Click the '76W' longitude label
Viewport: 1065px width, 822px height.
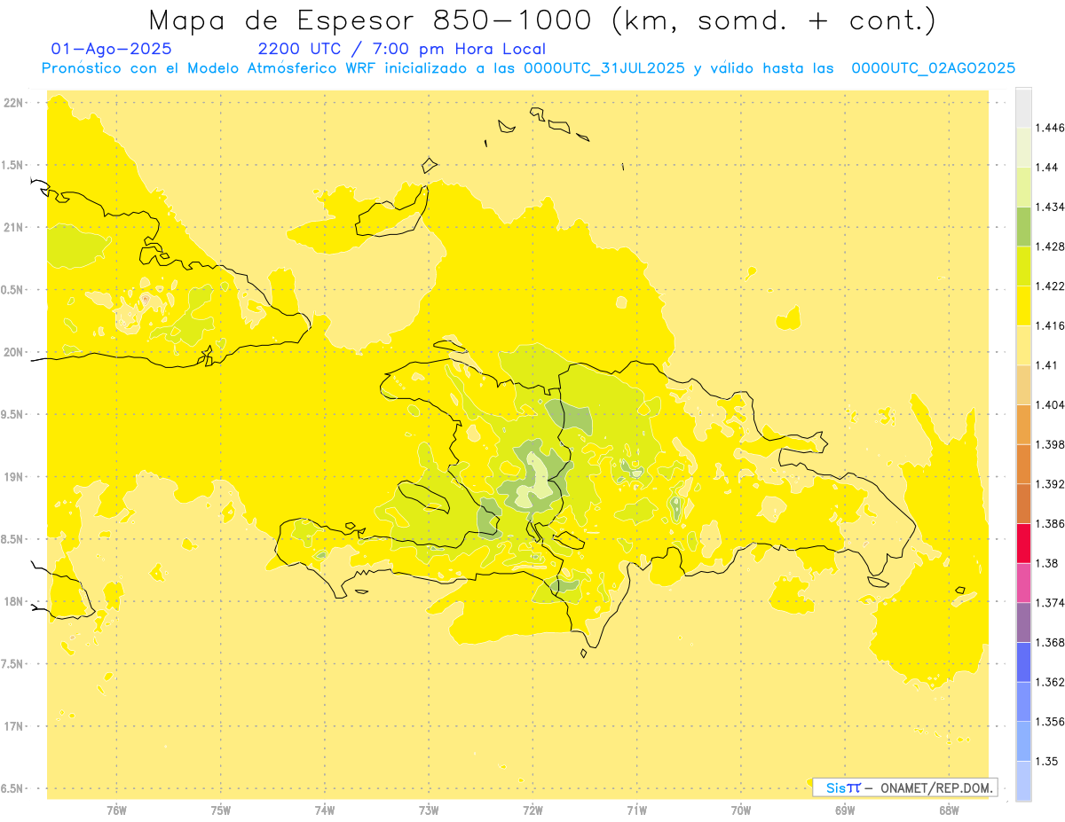116,810
